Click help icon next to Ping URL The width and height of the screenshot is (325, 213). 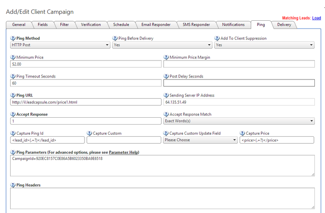coord(13,95)
